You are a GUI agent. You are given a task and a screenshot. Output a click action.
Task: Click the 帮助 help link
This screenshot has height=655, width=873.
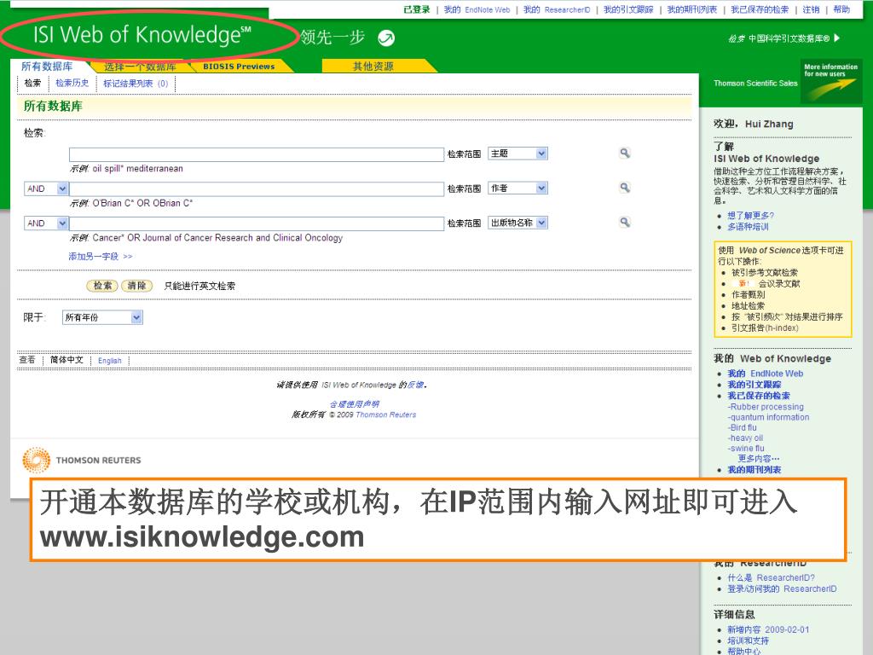(x=841, y=9)
